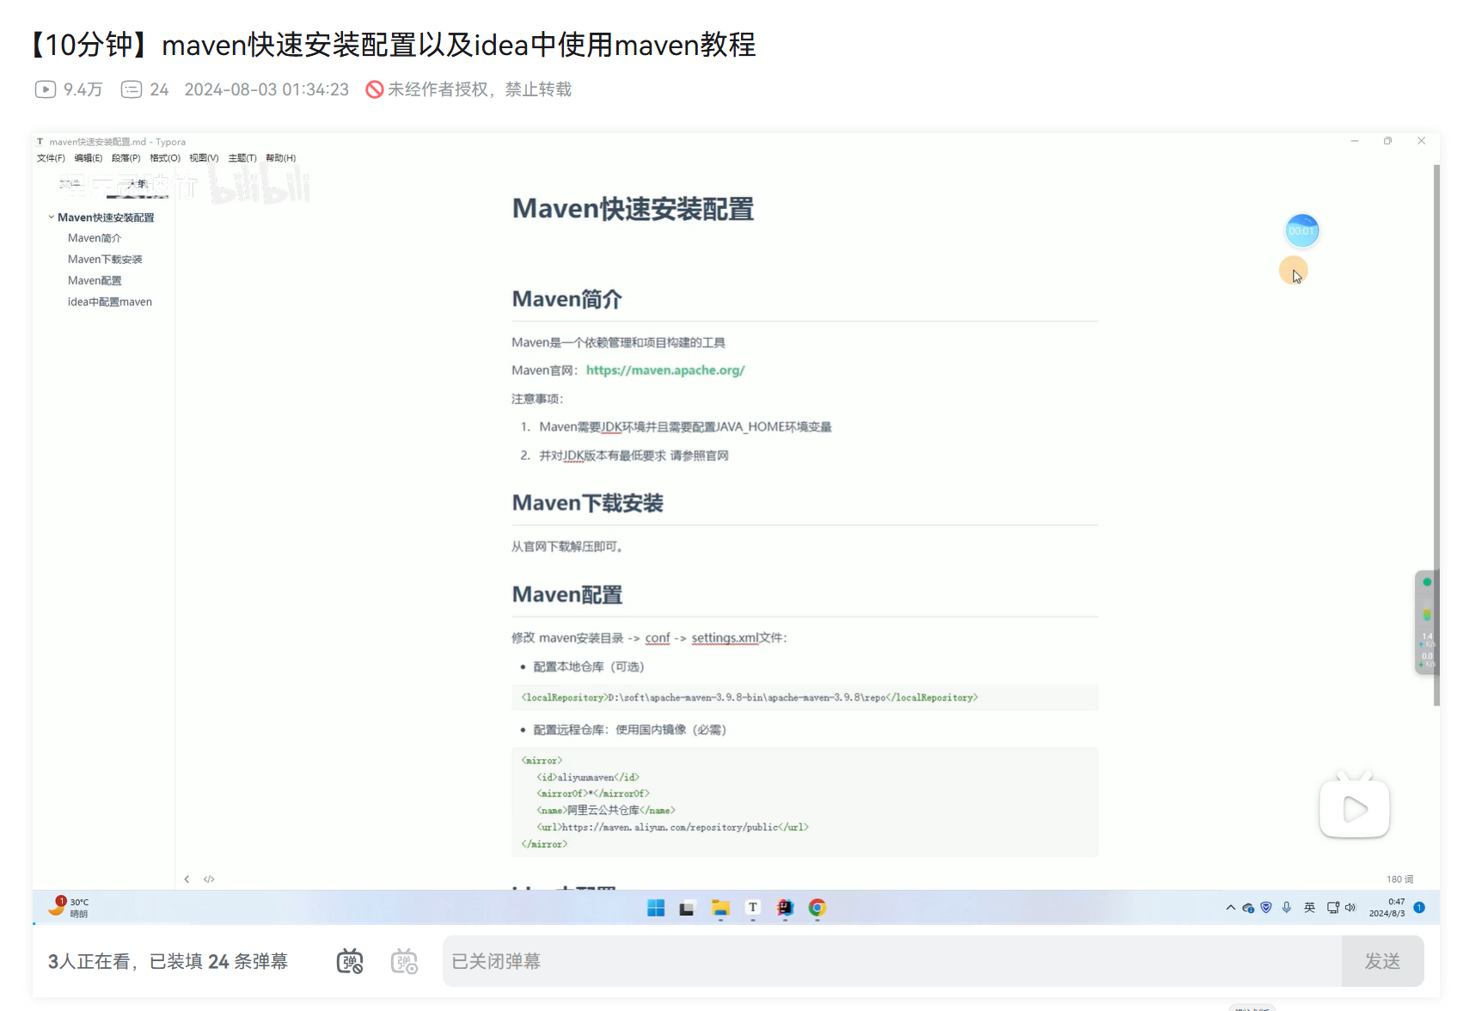Open the danmaku settings icon
Screen dimensions: 1457x1011
pyautogui.click(x=404, y=961)
